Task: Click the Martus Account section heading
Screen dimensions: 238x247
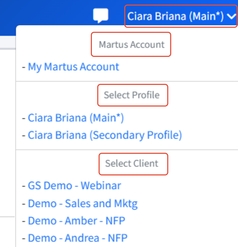Action: coord(132,44)
